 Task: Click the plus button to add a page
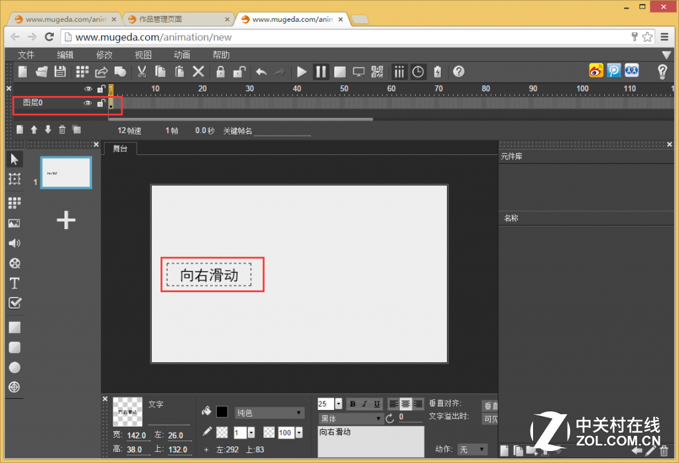(x=66, y=221)
